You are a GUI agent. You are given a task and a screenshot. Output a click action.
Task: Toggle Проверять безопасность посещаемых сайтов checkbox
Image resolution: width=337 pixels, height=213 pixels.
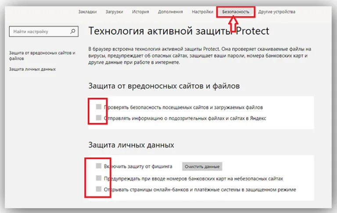coord(98,107)
